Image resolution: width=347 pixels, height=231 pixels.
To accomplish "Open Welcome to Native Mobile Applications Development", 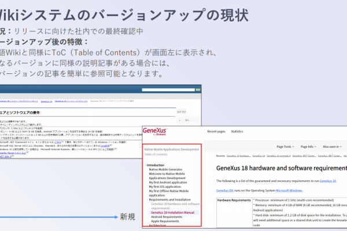I will click(x=167, y=176).
